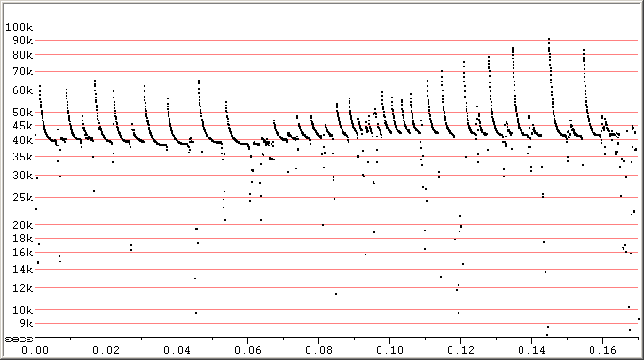Click the call pulse peak just after 0.12
The width and height of the screenshot is (644, 360).
click(464, 62)
